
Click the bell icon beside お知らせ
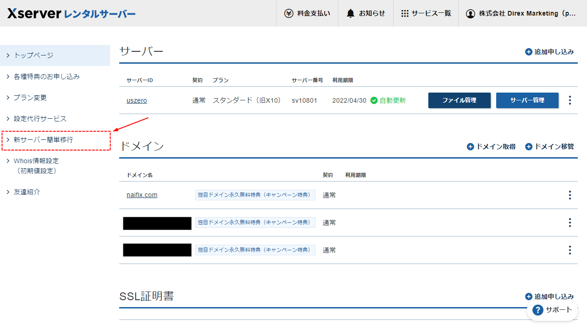(351, 13)
